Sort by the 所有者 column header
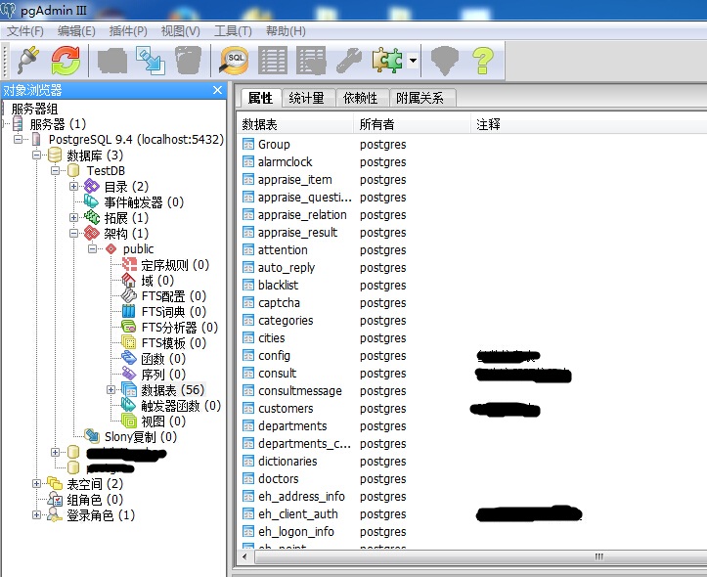This screenshot has height=577, width=707. pyautogui.click(x=412, y=124)
